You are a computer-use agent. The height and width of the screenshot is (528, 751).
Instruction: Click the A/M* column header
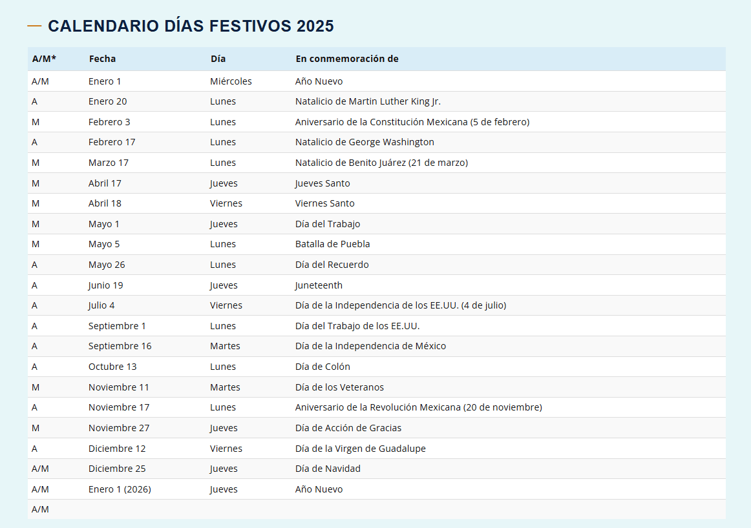(x=43, y=58)
